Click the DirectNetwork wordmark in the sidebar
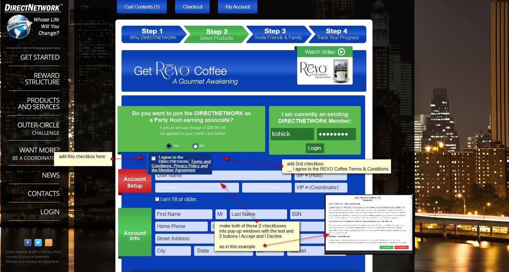 point(33,8)
